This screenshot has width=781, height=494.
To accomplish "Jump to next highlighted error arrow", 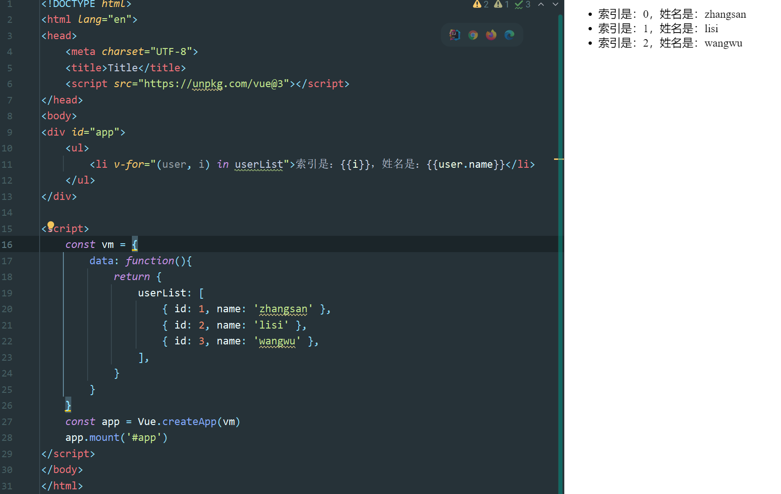I will (x=555, y=5).
